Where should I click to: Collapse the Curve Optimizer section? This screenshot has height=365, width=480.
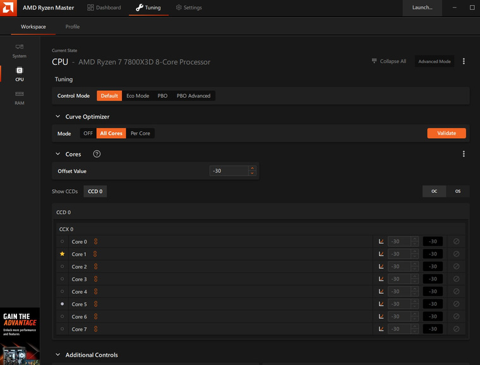(57, 117)
